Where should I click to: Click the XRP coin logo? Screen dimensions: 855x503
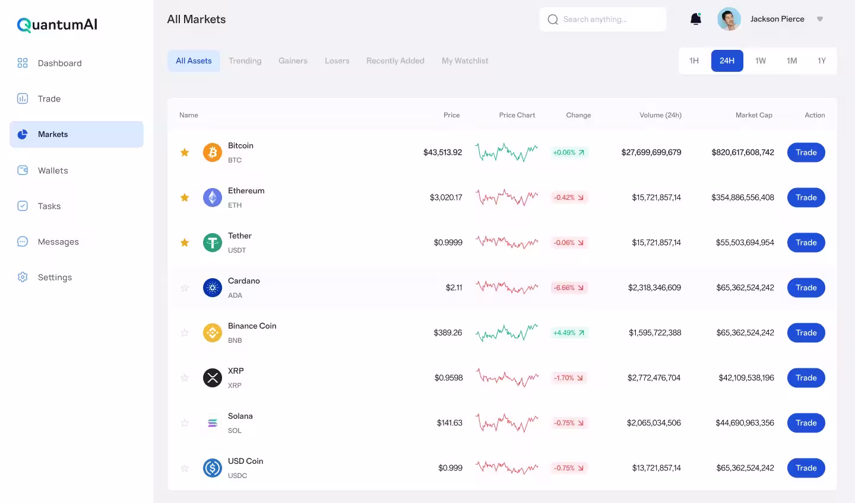pyautogui.click(x=213, y=378)
